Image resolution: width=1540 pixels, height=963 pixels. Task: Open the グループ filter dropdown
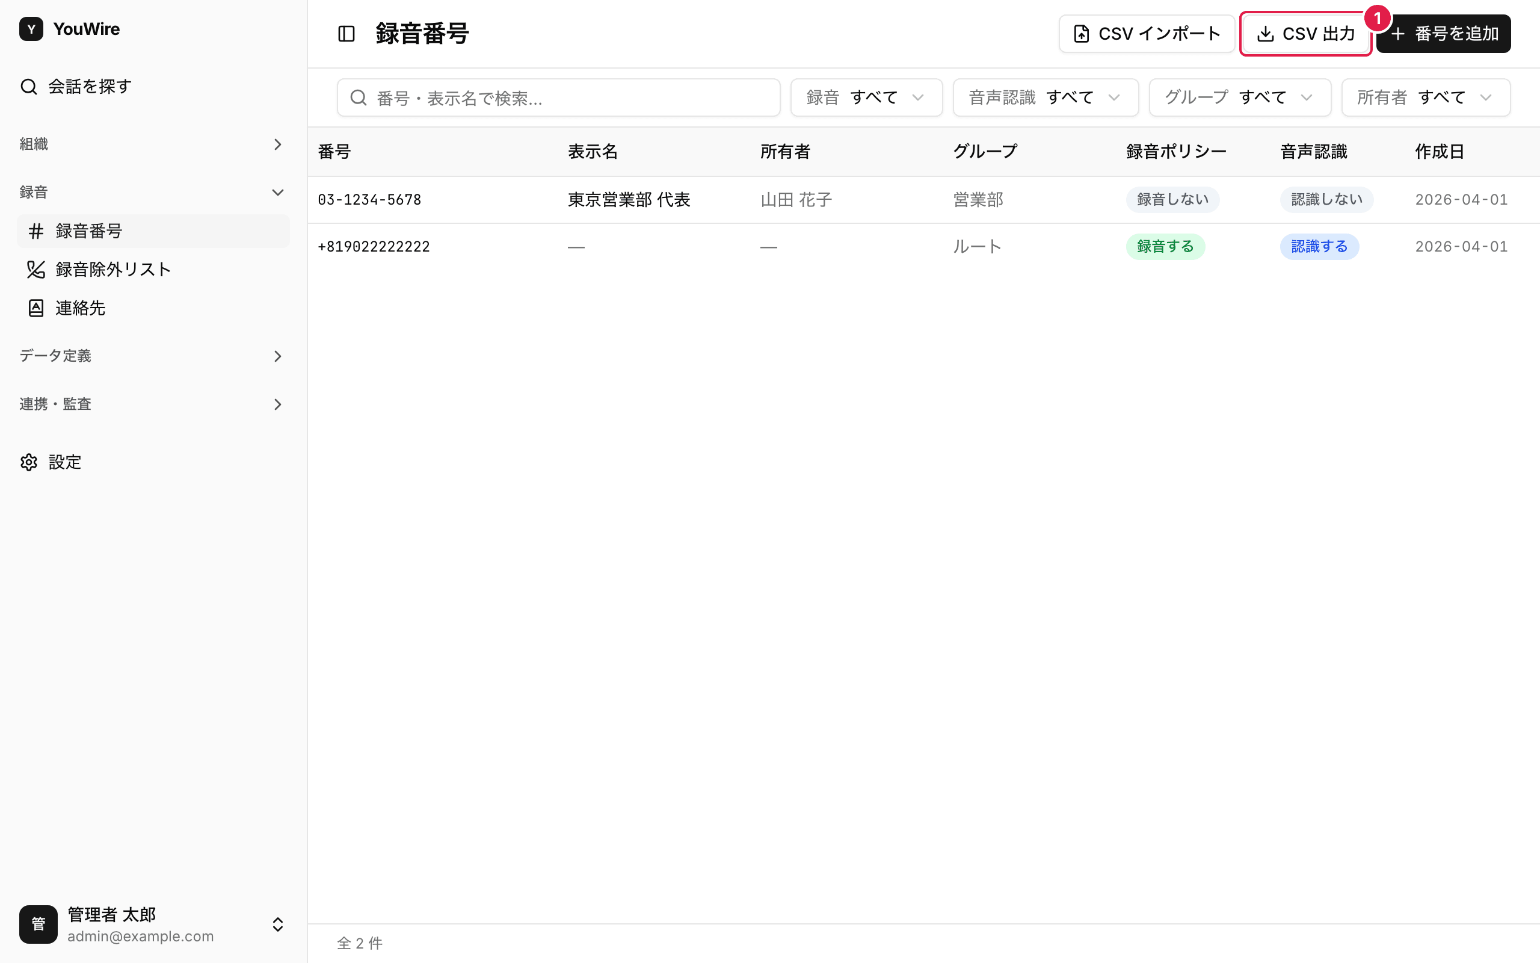pos(1240,98)
